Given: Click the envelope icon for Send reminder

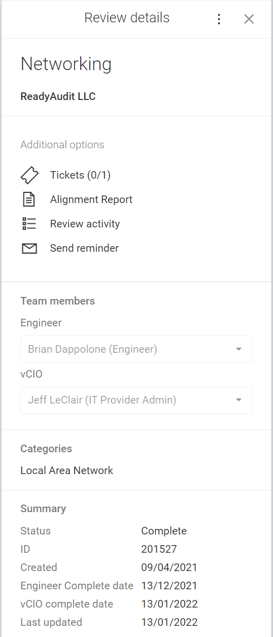Looking at the screenshot, I should point(29,248).
